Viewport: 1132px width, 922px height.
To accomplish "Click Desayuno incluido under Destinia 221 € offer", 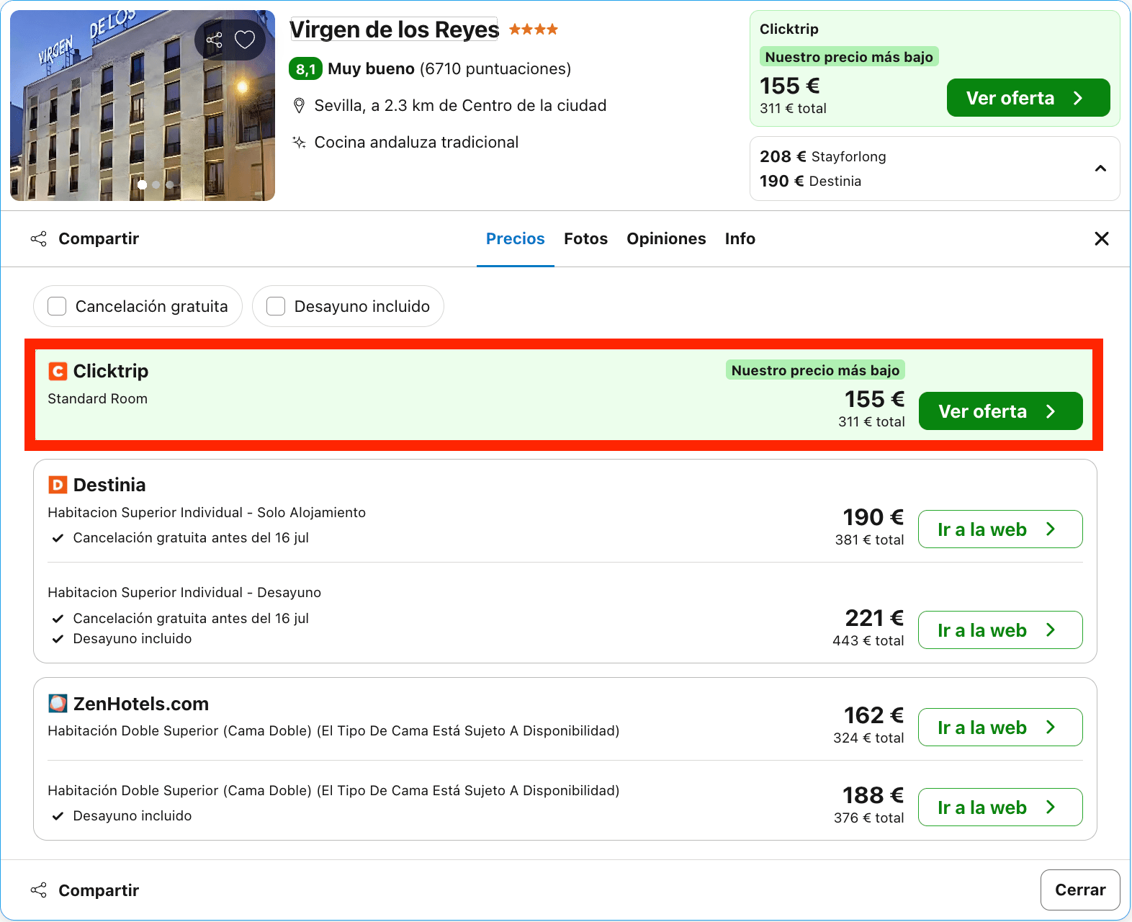I will (x=132, y=639).
